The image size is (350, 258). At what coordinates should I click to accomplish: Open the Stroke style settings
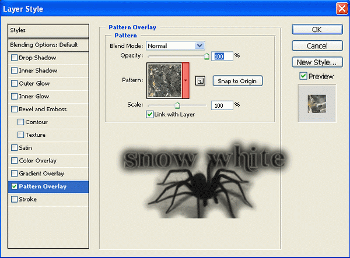pos(28,199)
